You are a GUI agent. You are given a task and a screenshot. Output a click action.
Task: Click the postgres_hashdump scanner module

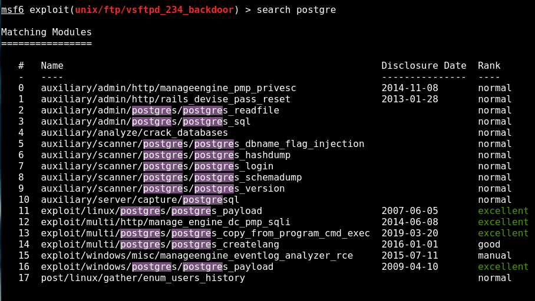[166, 155]
